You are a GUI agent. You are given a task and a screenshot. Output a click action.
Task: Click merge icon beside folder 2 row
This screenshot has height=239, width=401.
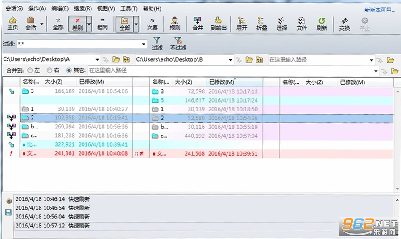tap(11, 118)
